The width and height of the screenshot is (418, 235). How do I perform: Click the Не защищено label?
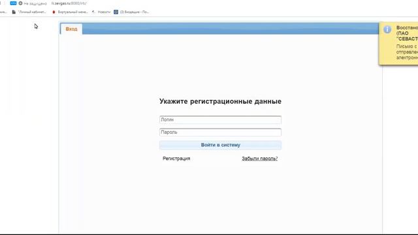tap(35, 3)
